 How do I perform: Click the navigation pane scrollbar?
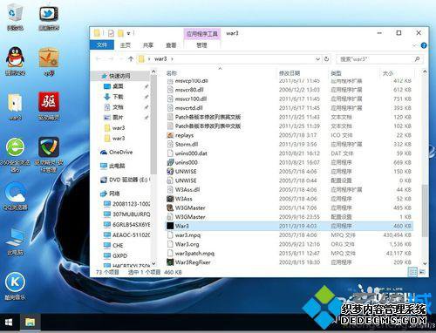pos(153,125)
